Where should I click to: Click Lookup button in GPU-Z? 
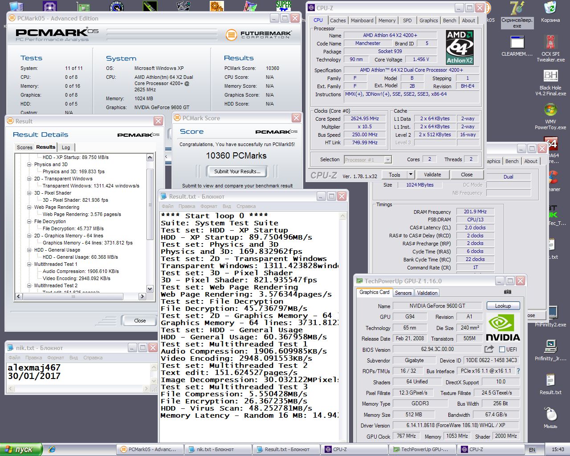[x=503, y=306]
